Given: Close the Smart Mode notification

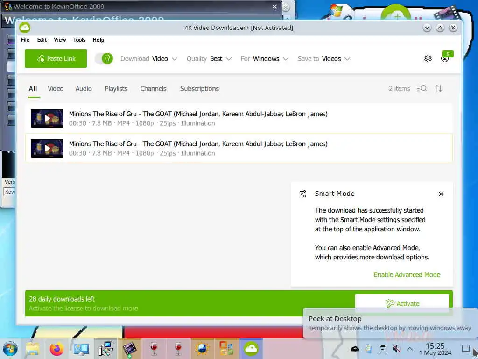Looking at the screenshot, I should (x=441, y=194).
